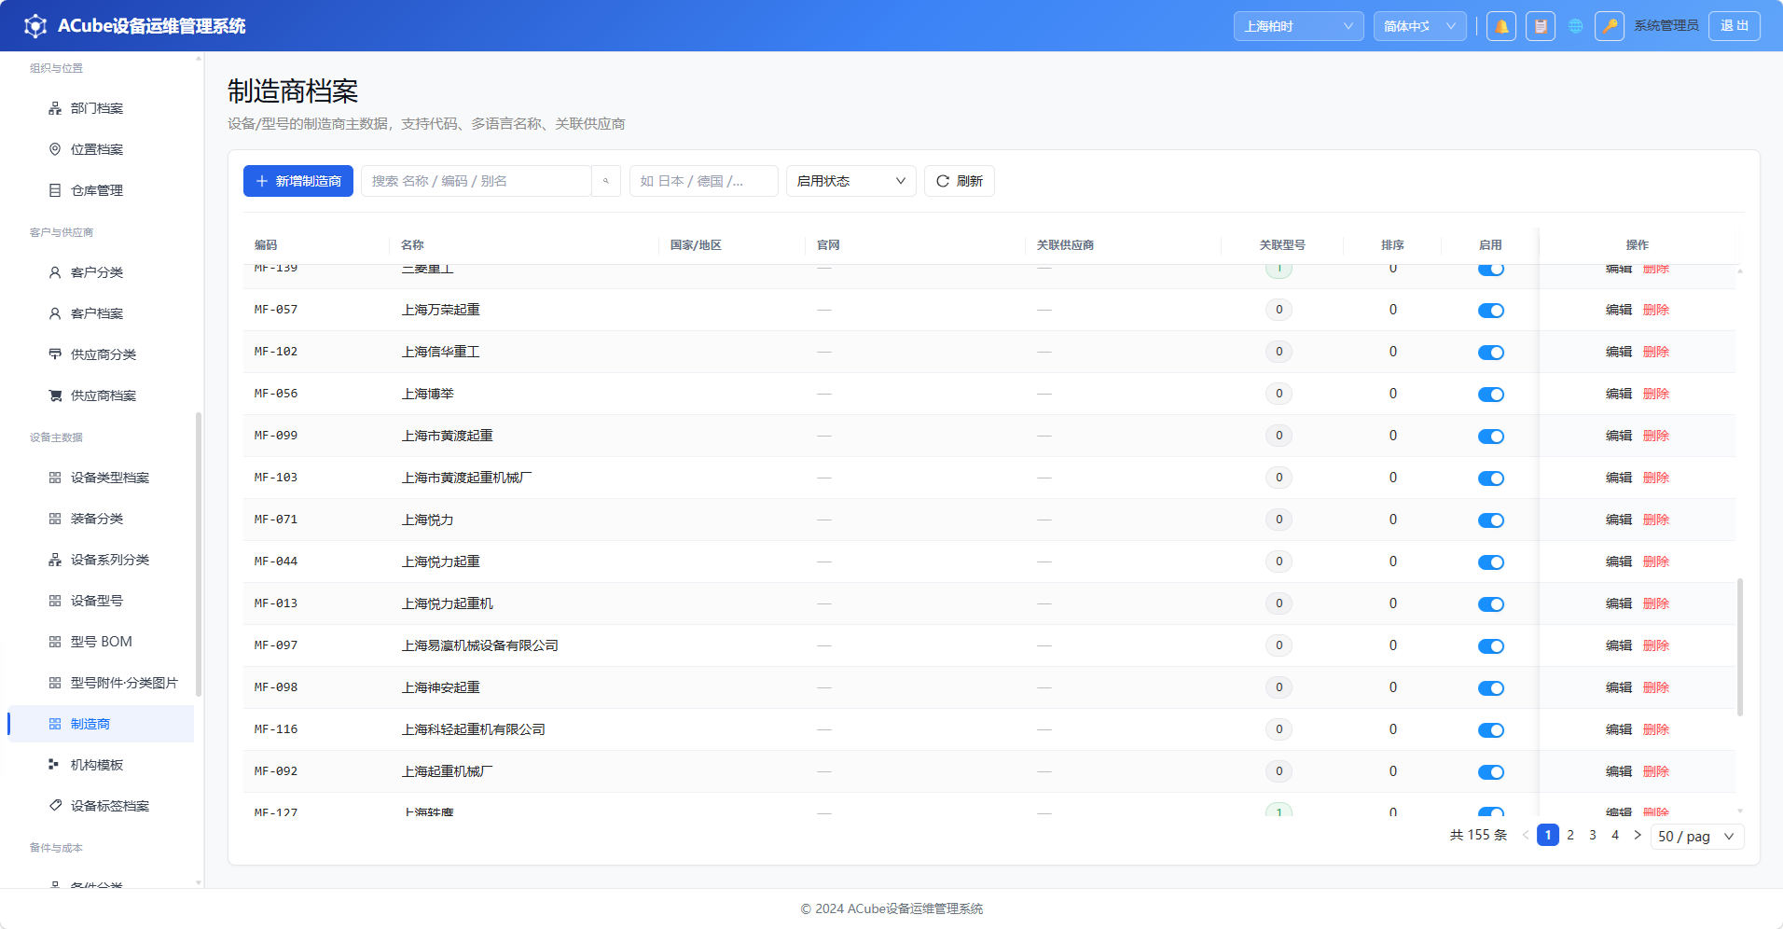Click the search magnifier icon button

[606, 181]
